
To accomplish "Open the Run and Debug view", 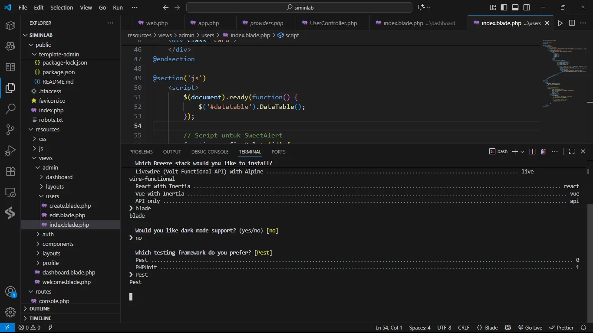I will [10, 150].
